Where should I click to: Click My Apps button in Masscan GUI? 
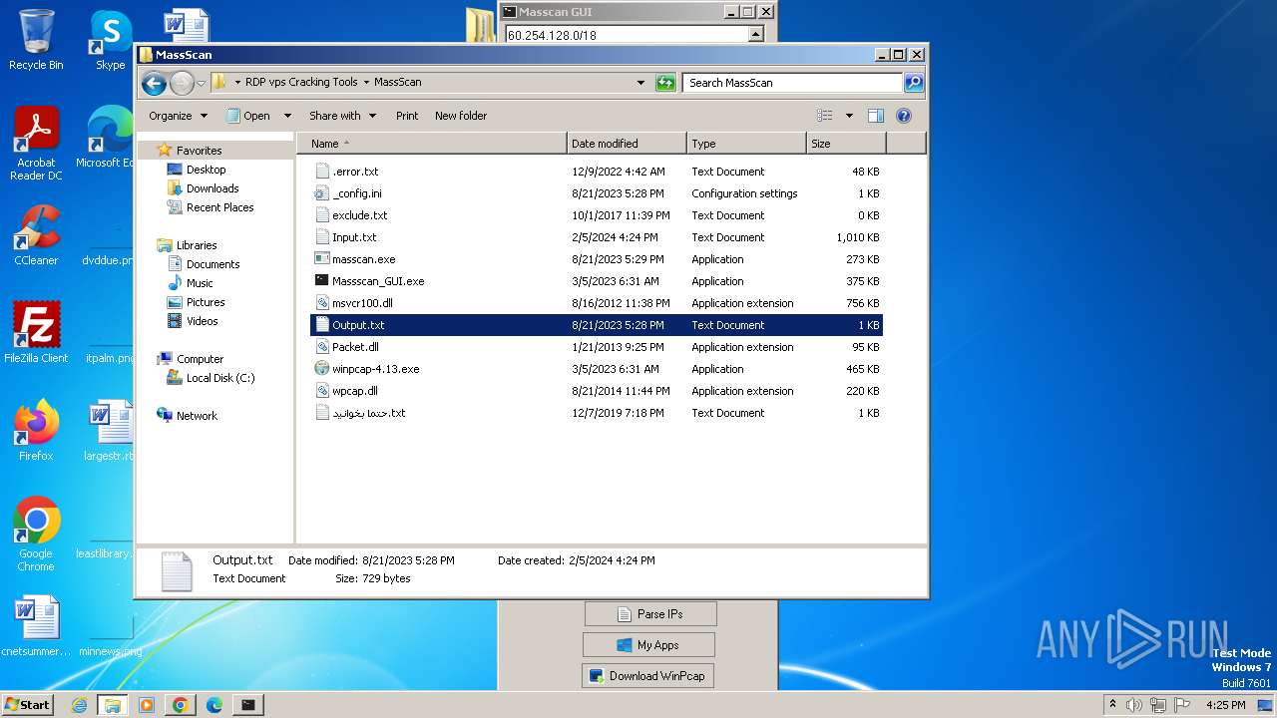pos(648,645)
